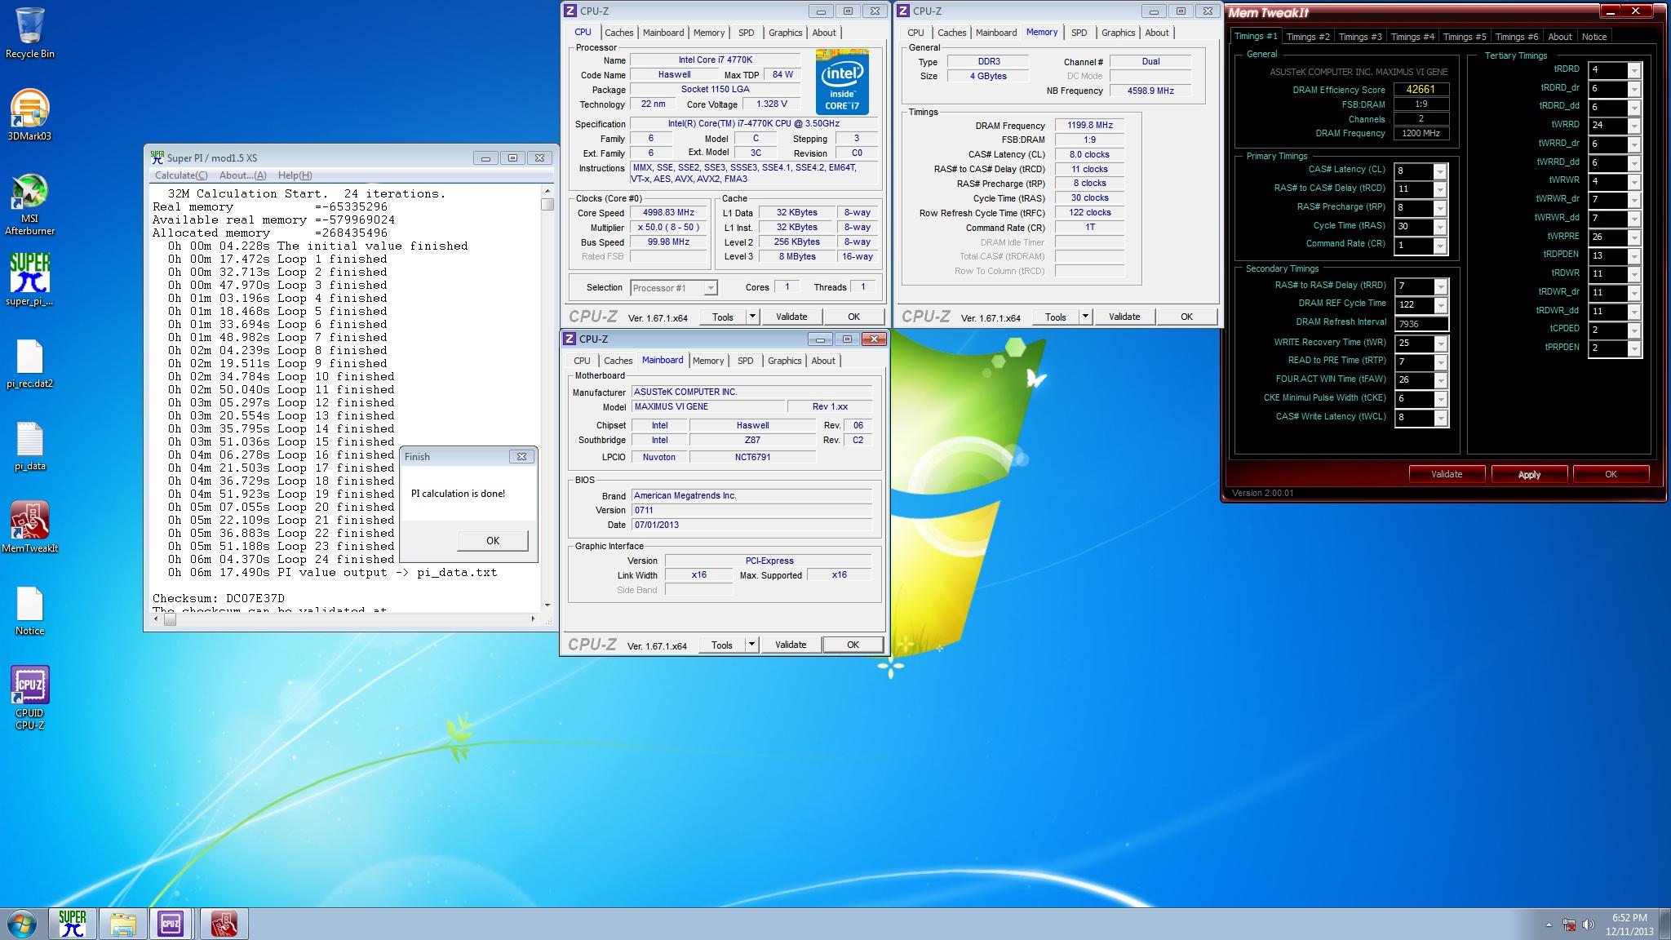Open the Timings #4 tab in MemTweakIt
The height and width of the screenshot is (940, 1671).
pyautogui.click(x=1412, y=37)
